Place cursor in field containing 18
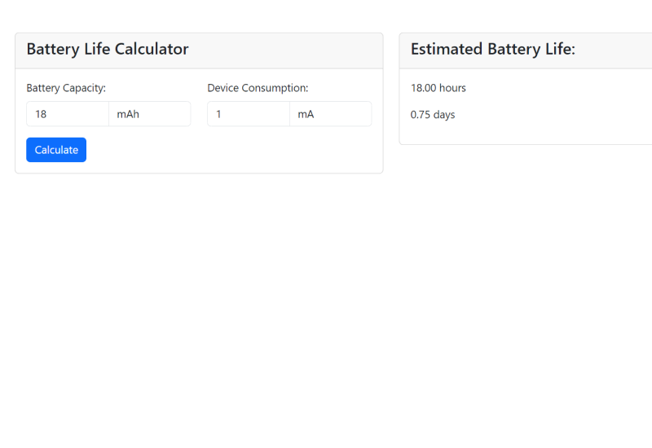Viewport: 652px width, 448px height. (x=68, y=114)
